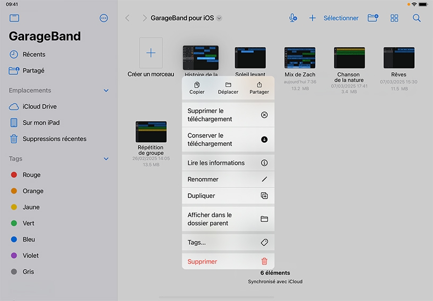Screen dimensions: 433x301
Task: Click Synchronisé avec iCloud status text
Action: [275, 282]
